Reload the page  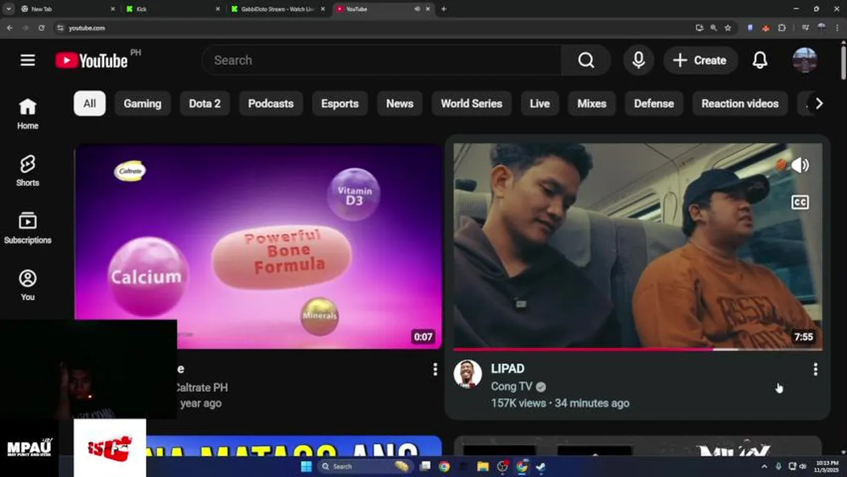[41, 28]
